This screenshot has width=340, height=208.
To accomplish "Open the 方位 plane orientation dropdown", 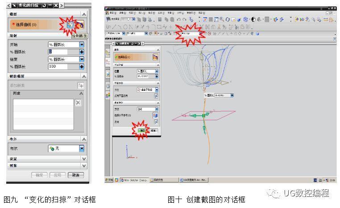I will click(157, 90).
